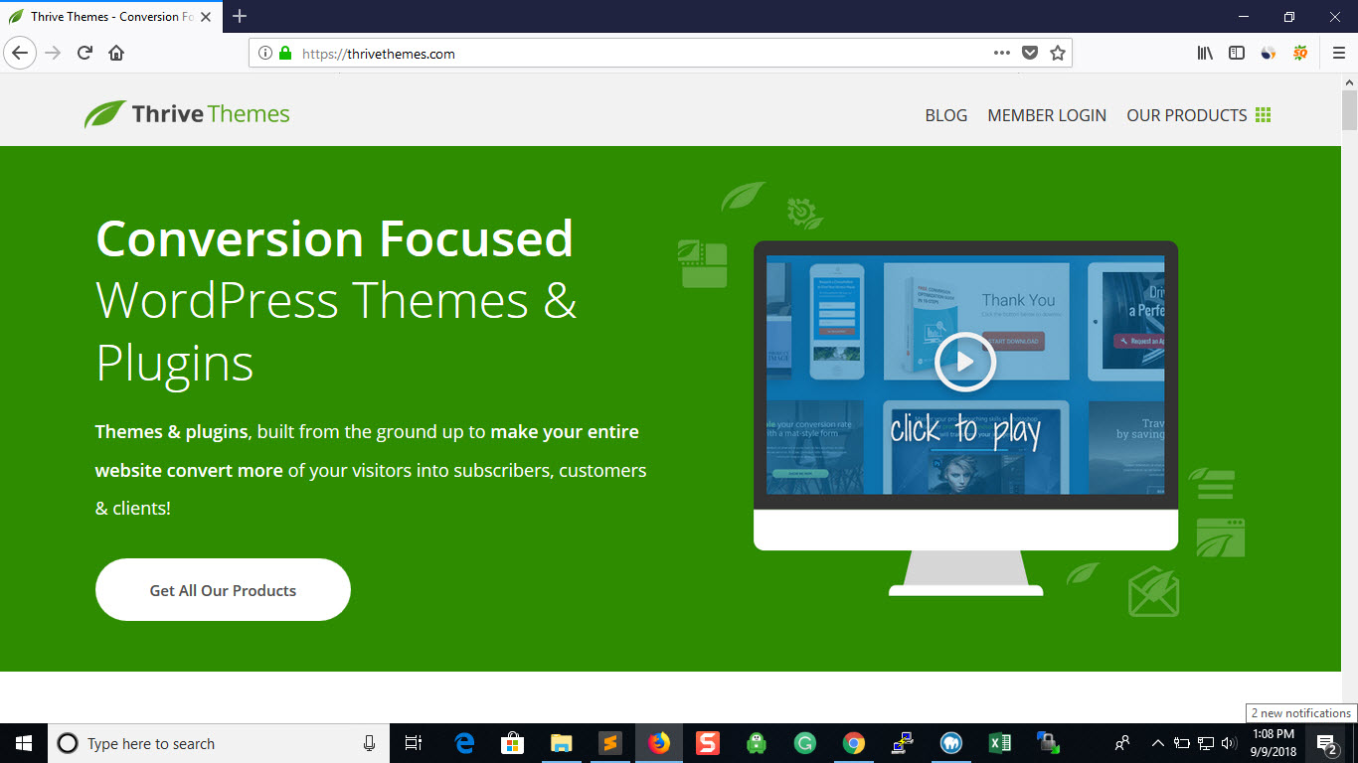
Task: Open the Firefox hamburger menu
Action: (1338, 53)
